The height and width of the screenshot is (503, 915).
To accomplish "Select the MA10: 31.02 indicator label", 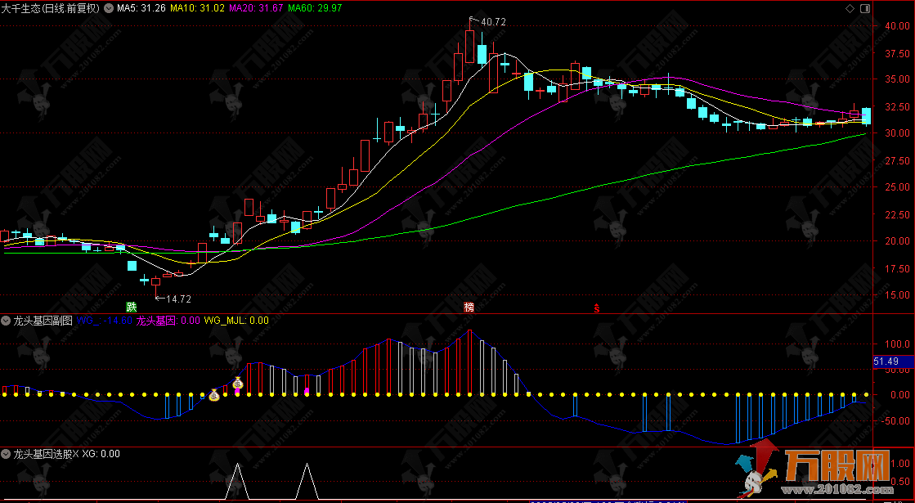I will coord(197,8).
